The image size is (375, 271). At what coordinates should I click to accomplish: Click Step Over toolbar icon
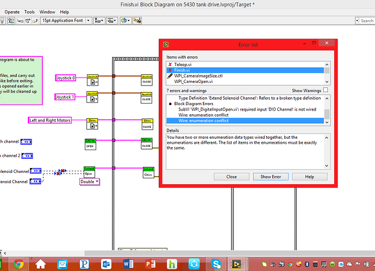click(x=28, y=21)
